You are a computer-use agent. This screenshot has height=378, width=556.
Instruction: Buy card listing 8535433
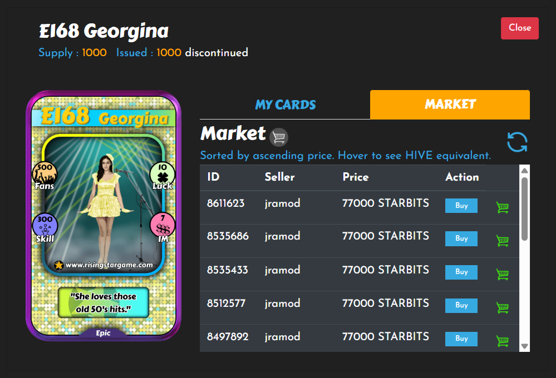pos(461,272)
